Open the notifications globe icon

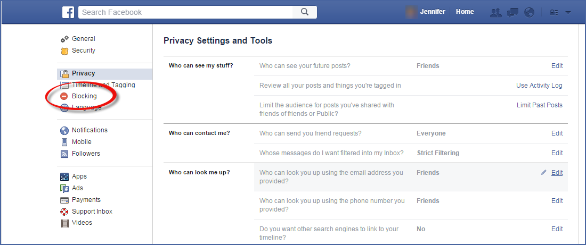pos(529,12)
